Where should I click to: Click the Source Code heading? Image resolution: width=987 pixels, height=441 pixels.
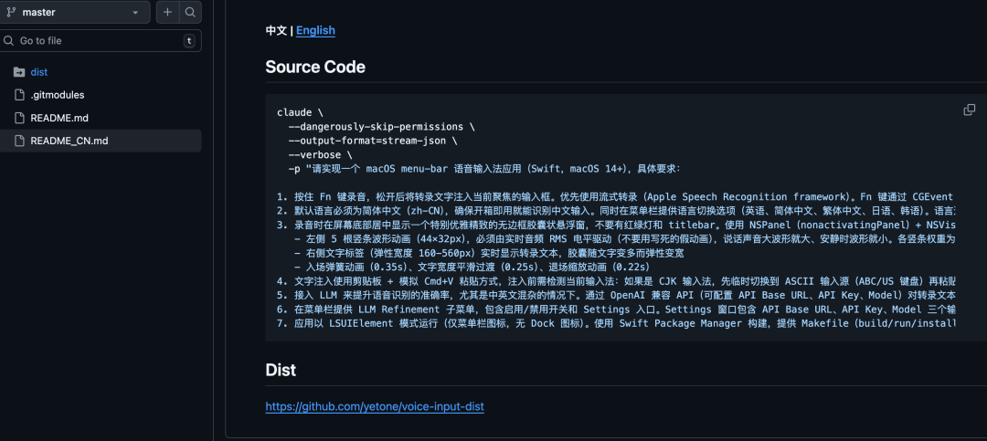[x=315, y=67]
